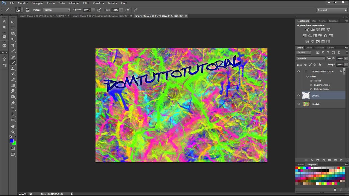The width and height of the screenshot is (349, 196).
Task: Click the Levels adjustment icon
Action: 312,30
